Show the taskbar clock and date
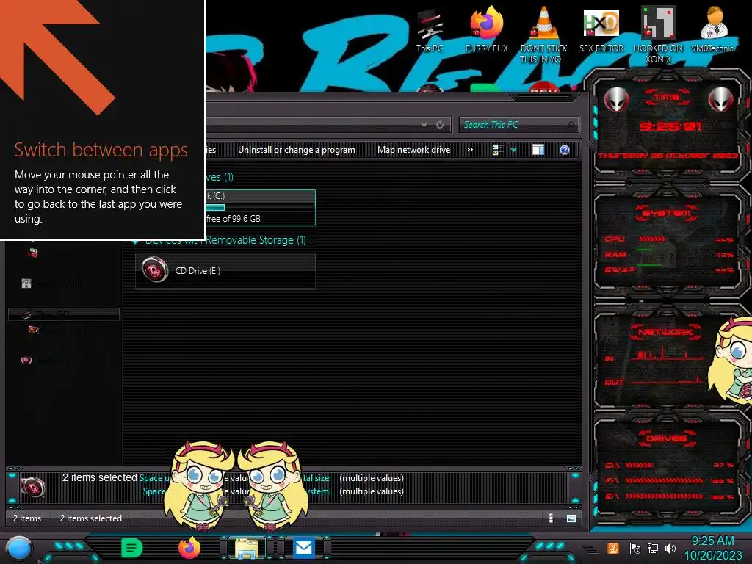Screen dimensions: 752x564 click(712, 548)
